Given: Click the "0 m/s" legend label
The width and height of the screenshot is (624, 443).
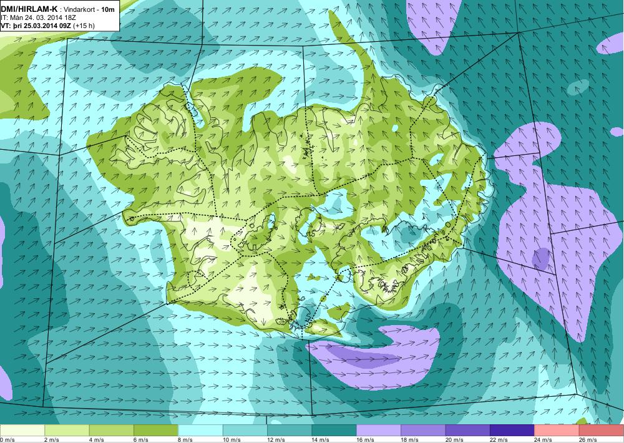Looking at the screenshot, I should tap(7, 440).
